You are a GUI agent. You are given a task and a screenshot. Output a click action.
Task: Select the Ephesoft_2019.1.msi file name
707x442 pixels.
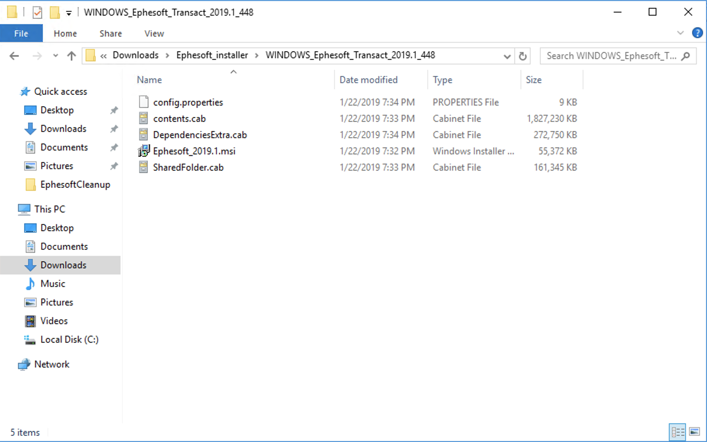[x=194, y=151]
